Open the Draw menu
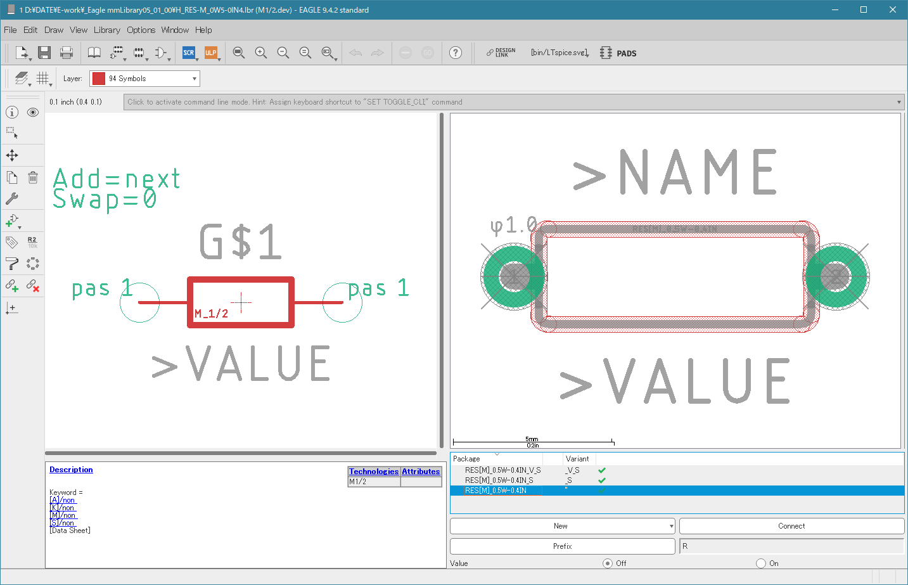Image resolution: width=908 pixels, height=585 pixels. (x=54, y=30)
